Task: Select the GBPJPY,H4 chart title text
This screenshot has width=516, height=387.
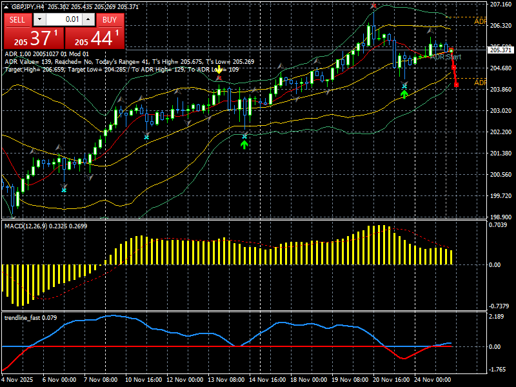Action: click(28, 6)
